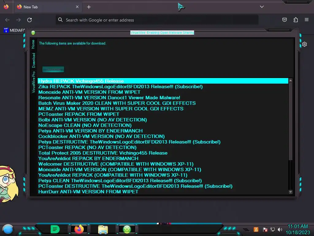Select Cockblocker ANTI-VM VERSION entry
Viewport: 314px width, 236px height.
tap(163, 136)
